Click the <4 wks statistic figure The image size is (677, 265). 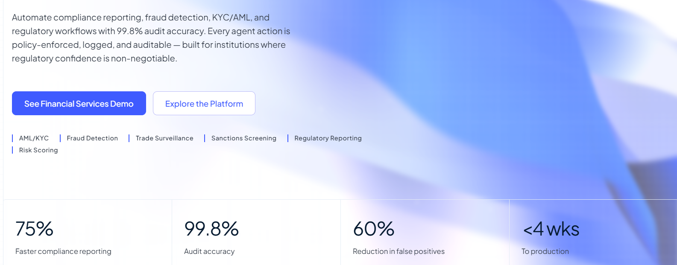click(551, 229)
